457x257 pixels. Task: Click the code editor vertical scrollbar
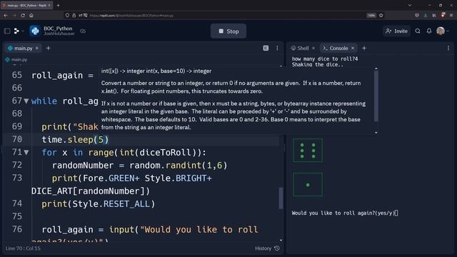tap(281, 198)
